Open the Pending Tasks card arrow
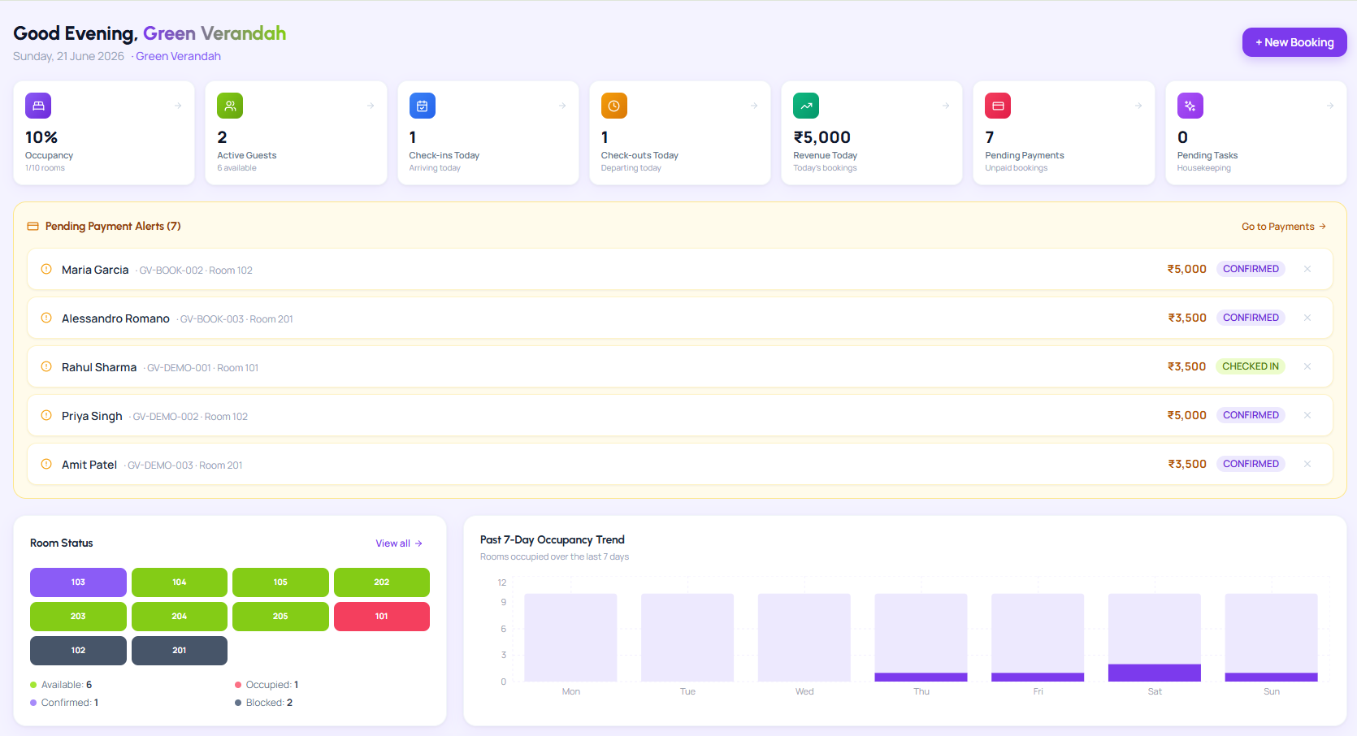 tap(1330, 106)
